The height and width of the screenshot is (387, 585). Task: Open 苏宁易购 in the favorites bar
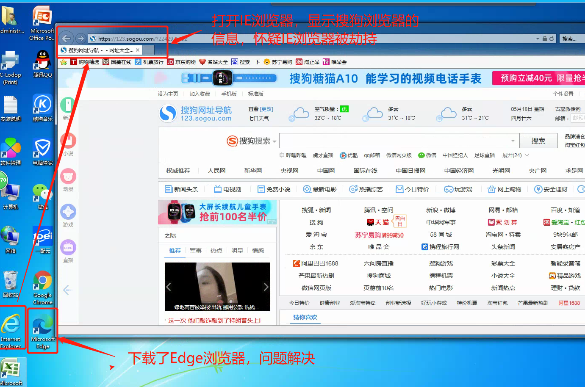coord(278,62)
